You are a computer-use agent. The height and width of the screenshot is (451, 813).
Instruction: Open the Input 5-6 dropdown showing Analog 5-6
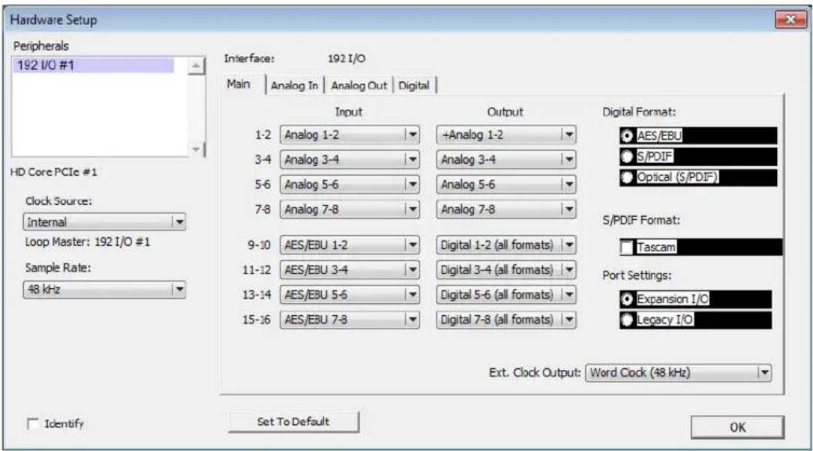click(x=350, y=185)
